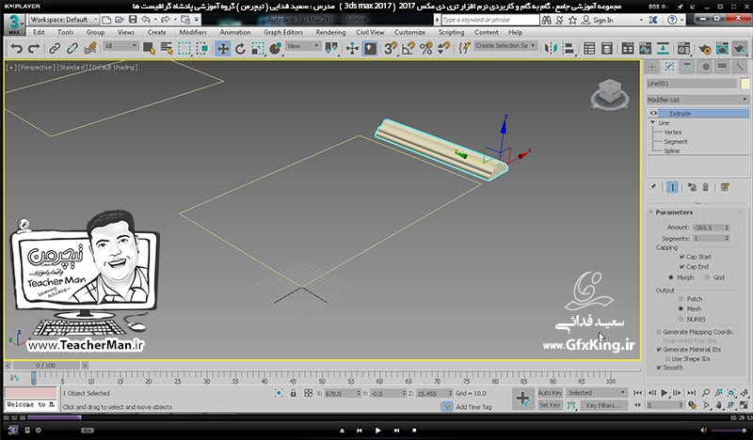The height and width of the screenshot is (440, 753).
Task: Toggle the Spinner Snap icon
Action: (443, 49)
